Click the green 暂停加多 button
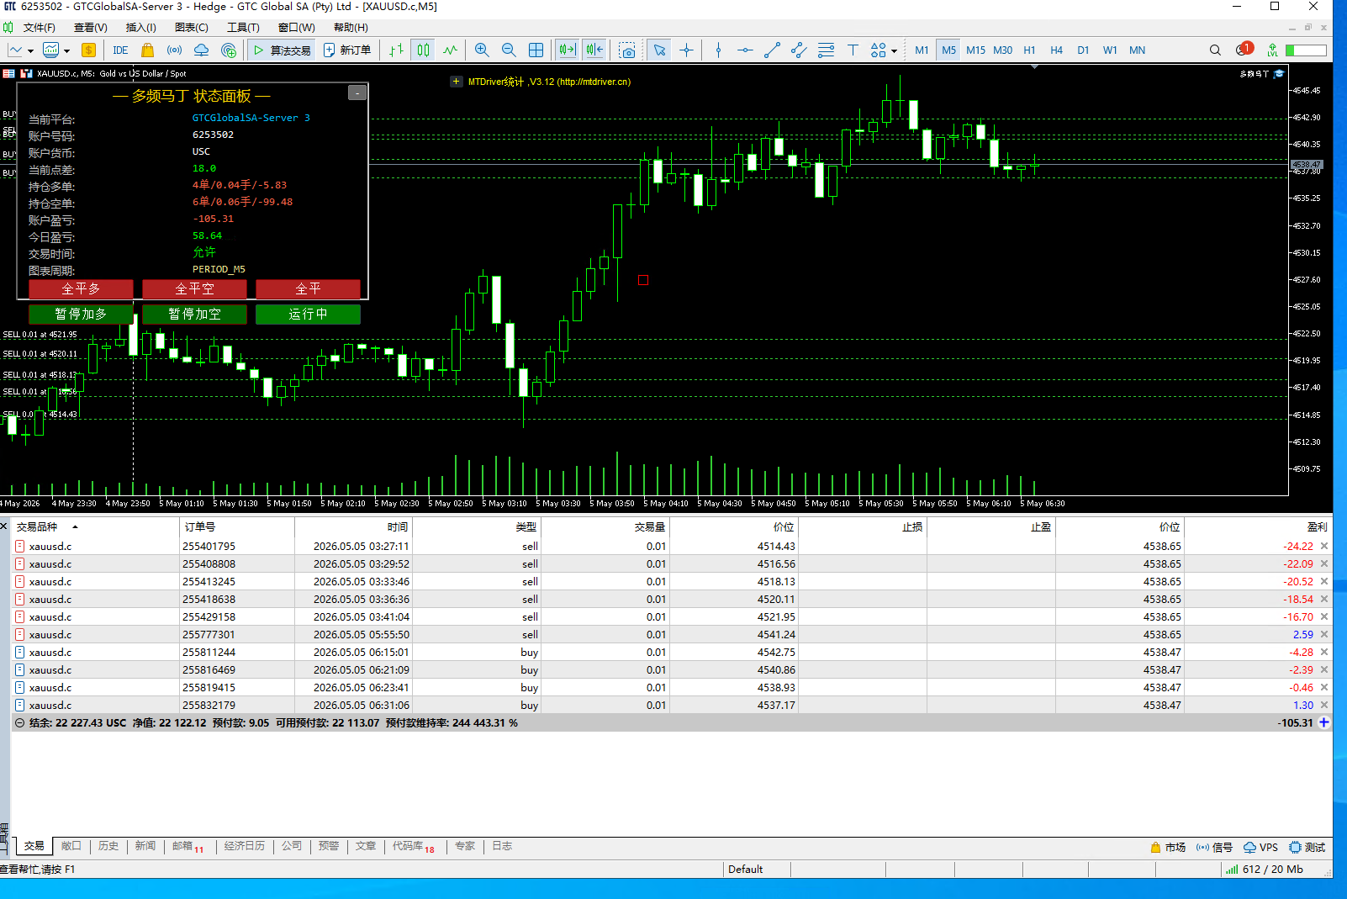The height and width of the screenshot is (899, 1347). pyautogui.click(x=81, y=315)
